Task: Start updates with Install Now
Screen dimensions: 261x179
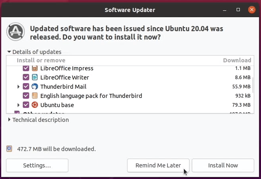Action: (x=223, y=165)
